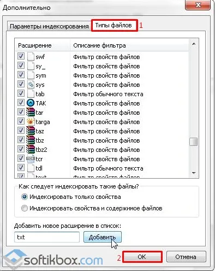Screen dimensions: 215x271
Task: Select the 'sy_' extension name
Action: (x=40, y=66)
